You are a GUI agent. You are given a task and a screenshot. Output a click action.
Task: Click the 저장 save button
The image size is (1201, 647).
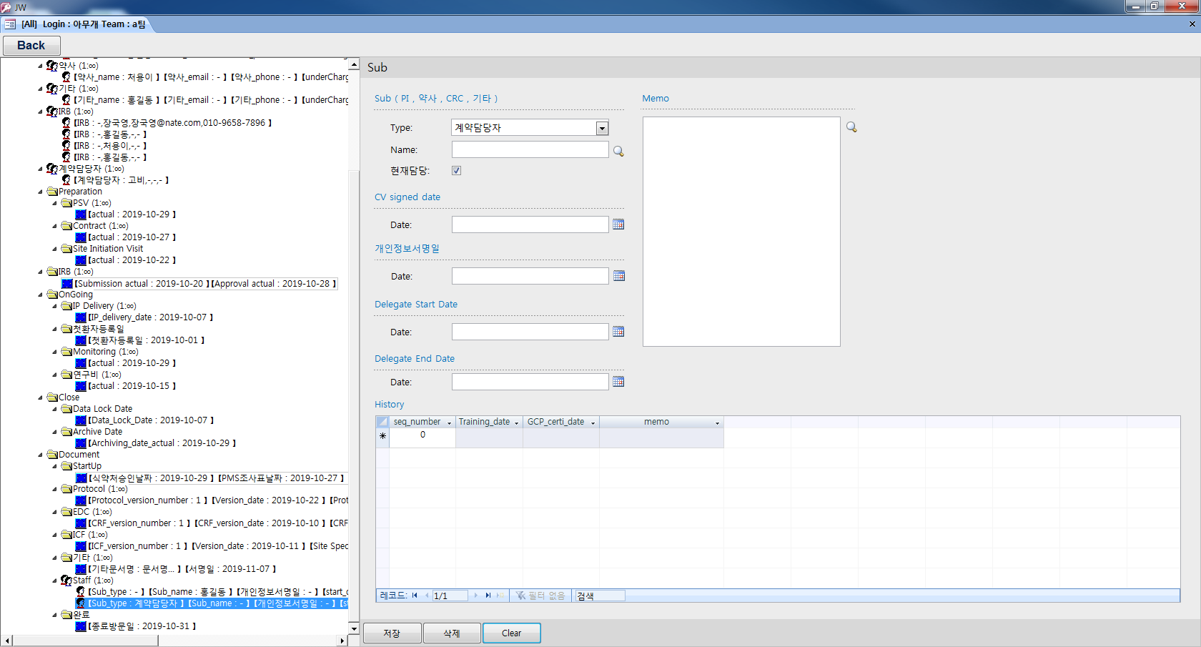click(392, 633)
